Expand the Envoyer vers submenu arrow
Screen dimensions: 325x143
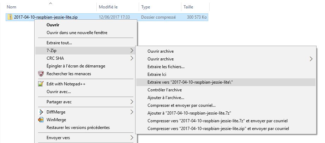[x=132, y=138]
